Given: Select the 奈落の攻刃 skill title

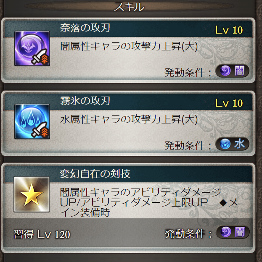Looking at the screenshot, I should click(85, 28).
